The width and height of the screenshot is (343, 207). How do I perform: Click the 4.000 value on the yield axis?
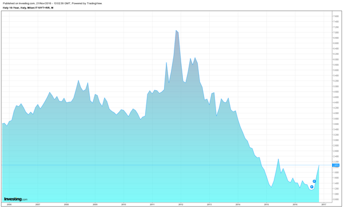(x=336, y=113)
